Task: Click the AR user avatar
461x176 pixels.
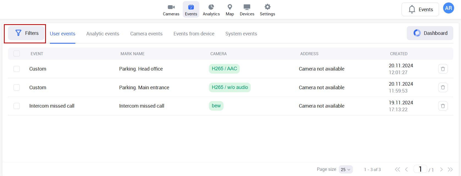Action: click(448, 8)
